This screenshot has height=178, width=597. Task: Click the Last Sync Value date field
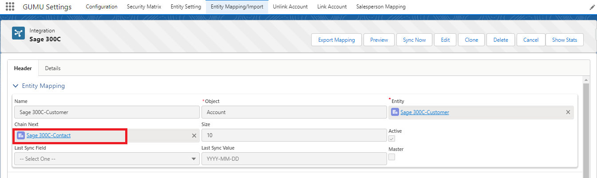click(294, 158)
